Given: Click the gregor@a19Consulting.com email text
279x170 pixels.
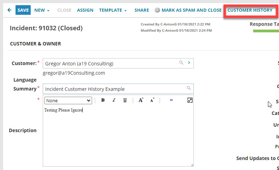Looking at the screenshot, I should [x=74, y=73].
